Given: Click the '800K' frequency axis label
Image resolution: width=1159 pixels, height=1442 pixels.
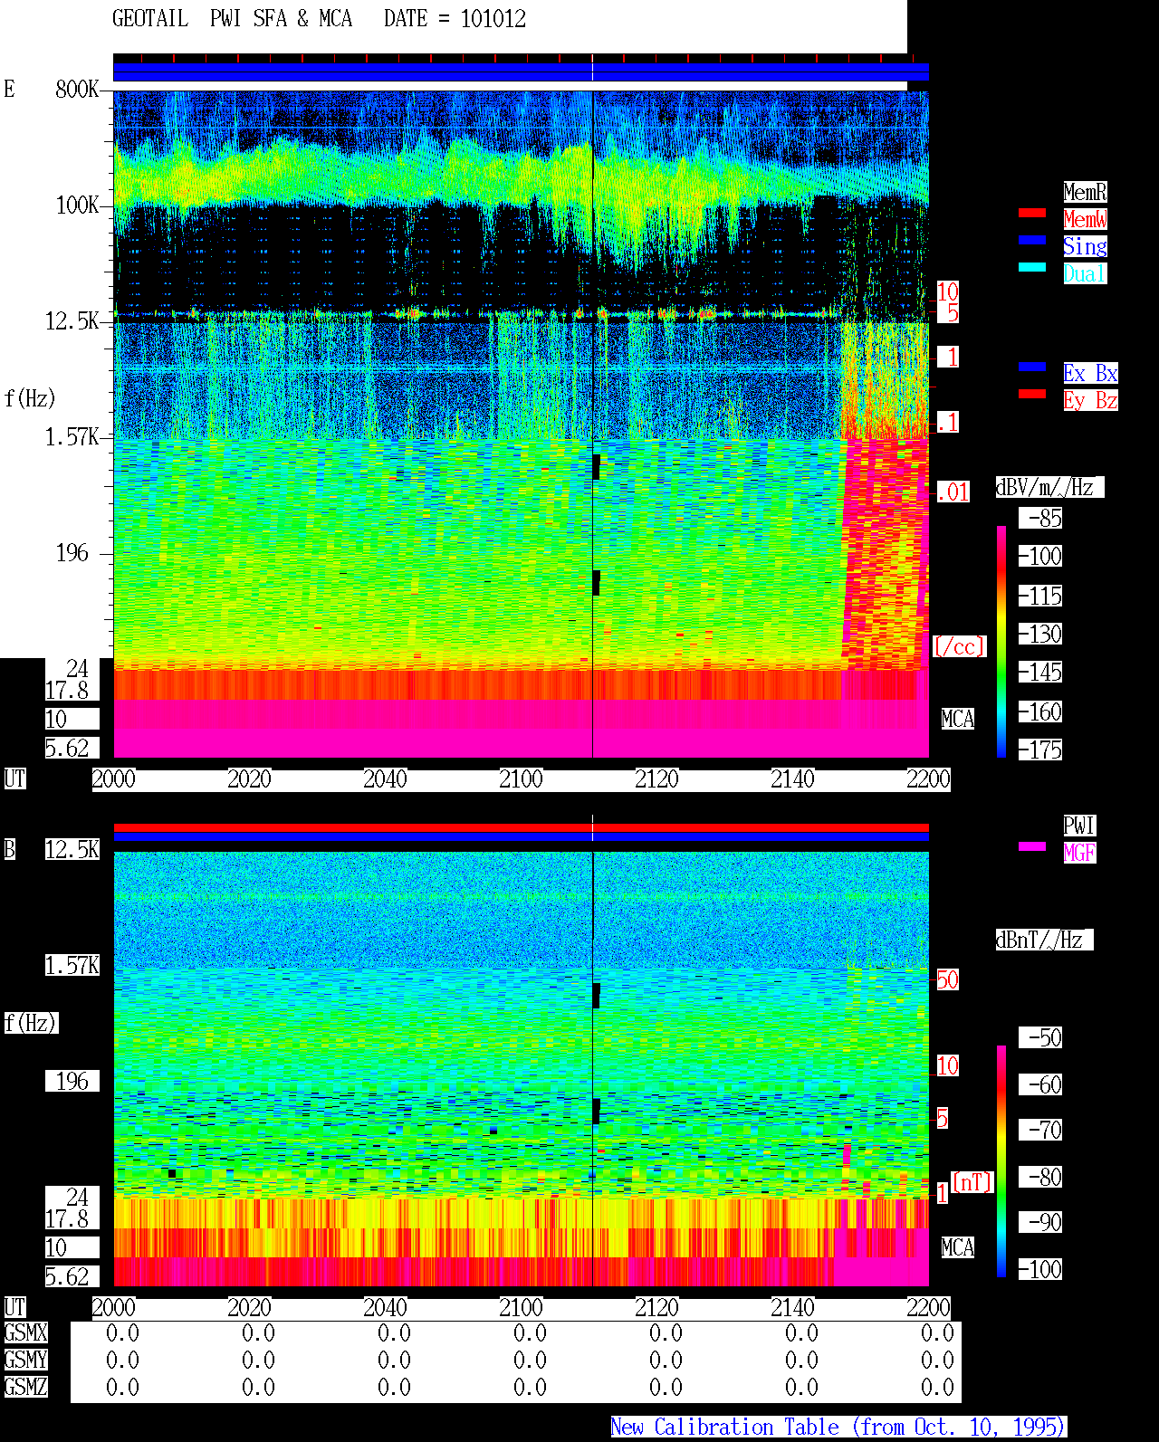Looking at the screenshot, I should [x=78, y=89].
